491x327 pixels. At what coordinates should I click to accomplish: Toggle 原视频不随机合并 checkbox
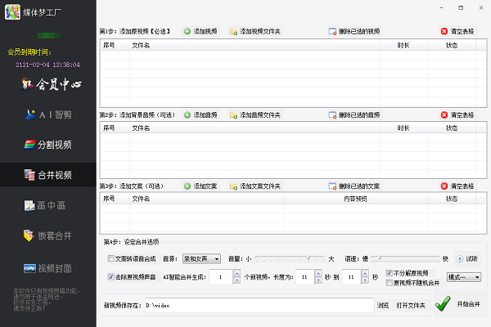pos(389,282)
